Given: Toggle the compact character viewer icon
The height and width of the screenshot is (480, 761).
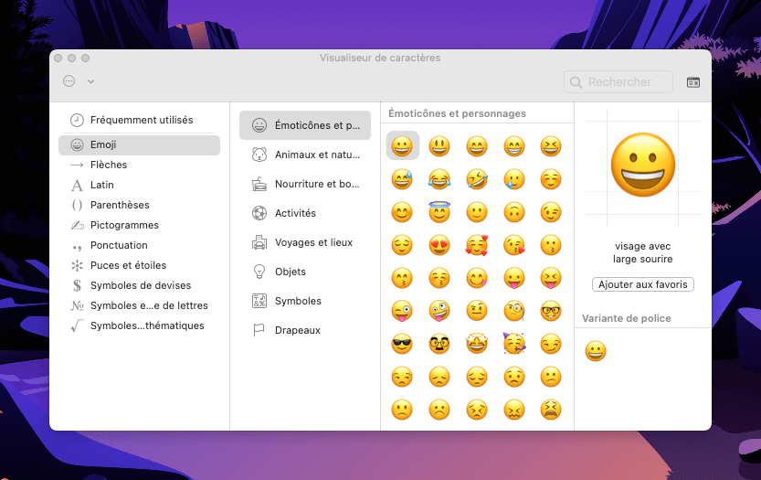Looking at the screenshot, I should [693, 82].
